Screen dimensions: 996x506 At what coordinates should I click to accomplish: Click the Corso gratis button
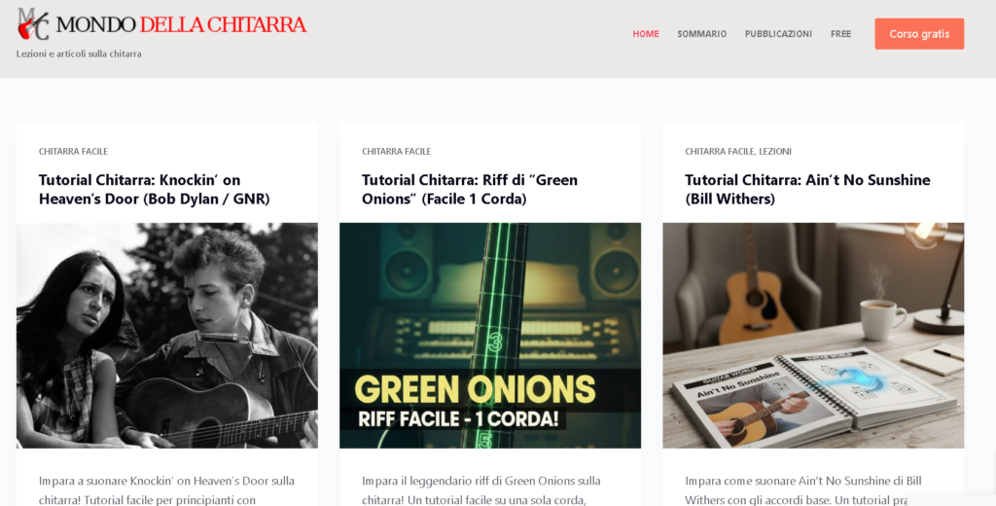(919, 34)
